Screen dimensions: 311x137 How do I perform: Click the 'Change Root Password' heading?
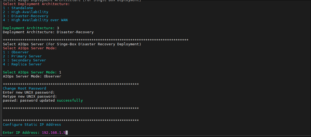(x=24, y=88)
